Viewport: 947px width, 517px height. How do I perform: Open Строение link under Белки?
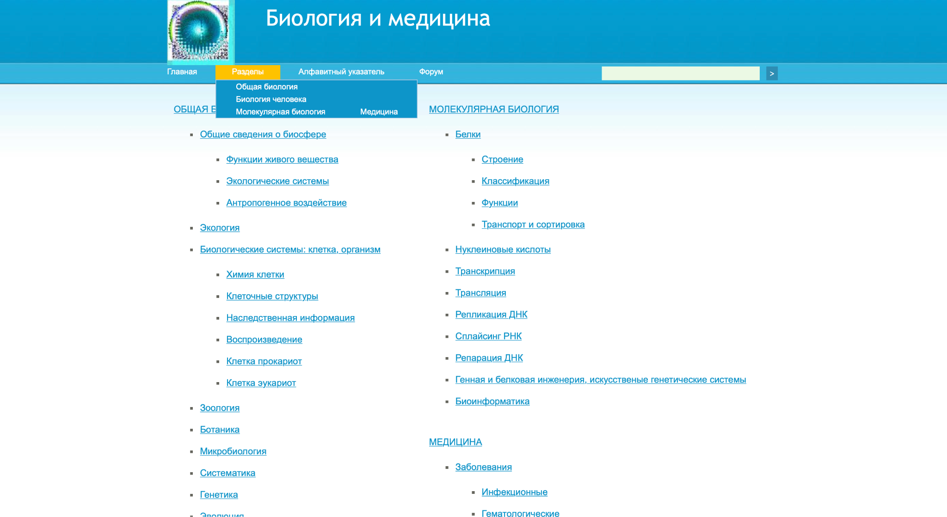[x=502, y=159]
